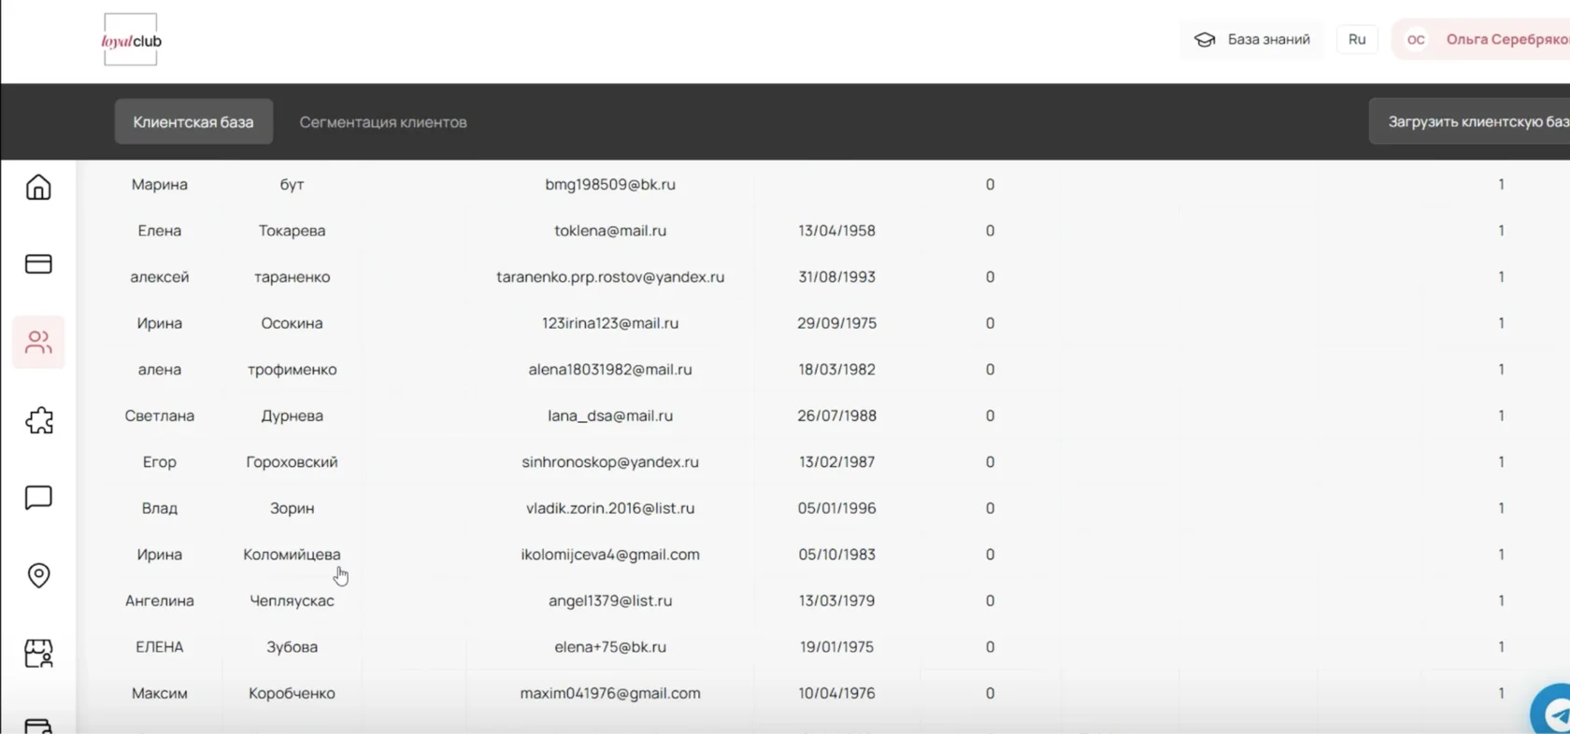Open the Ольга Серебрякова user profile menu

coord(1481,39)
